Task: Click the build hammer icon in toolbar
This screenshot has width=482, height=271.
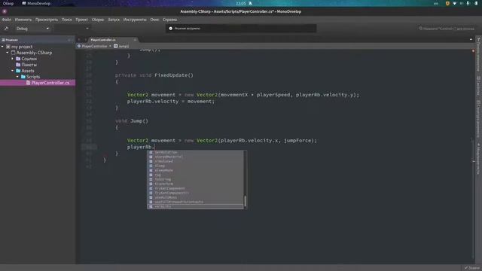Action: (6, 29)
